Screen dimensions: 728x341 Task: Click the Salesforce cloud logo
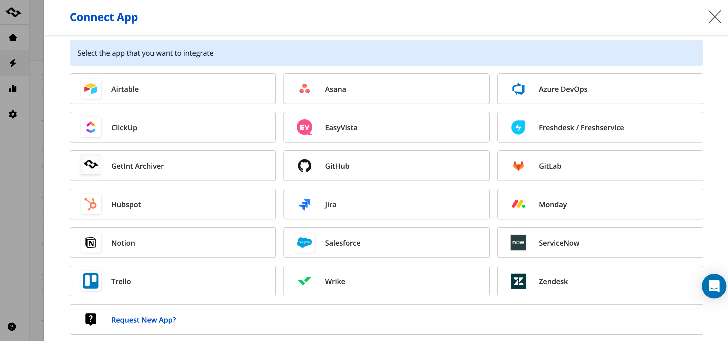coord(304,242)
